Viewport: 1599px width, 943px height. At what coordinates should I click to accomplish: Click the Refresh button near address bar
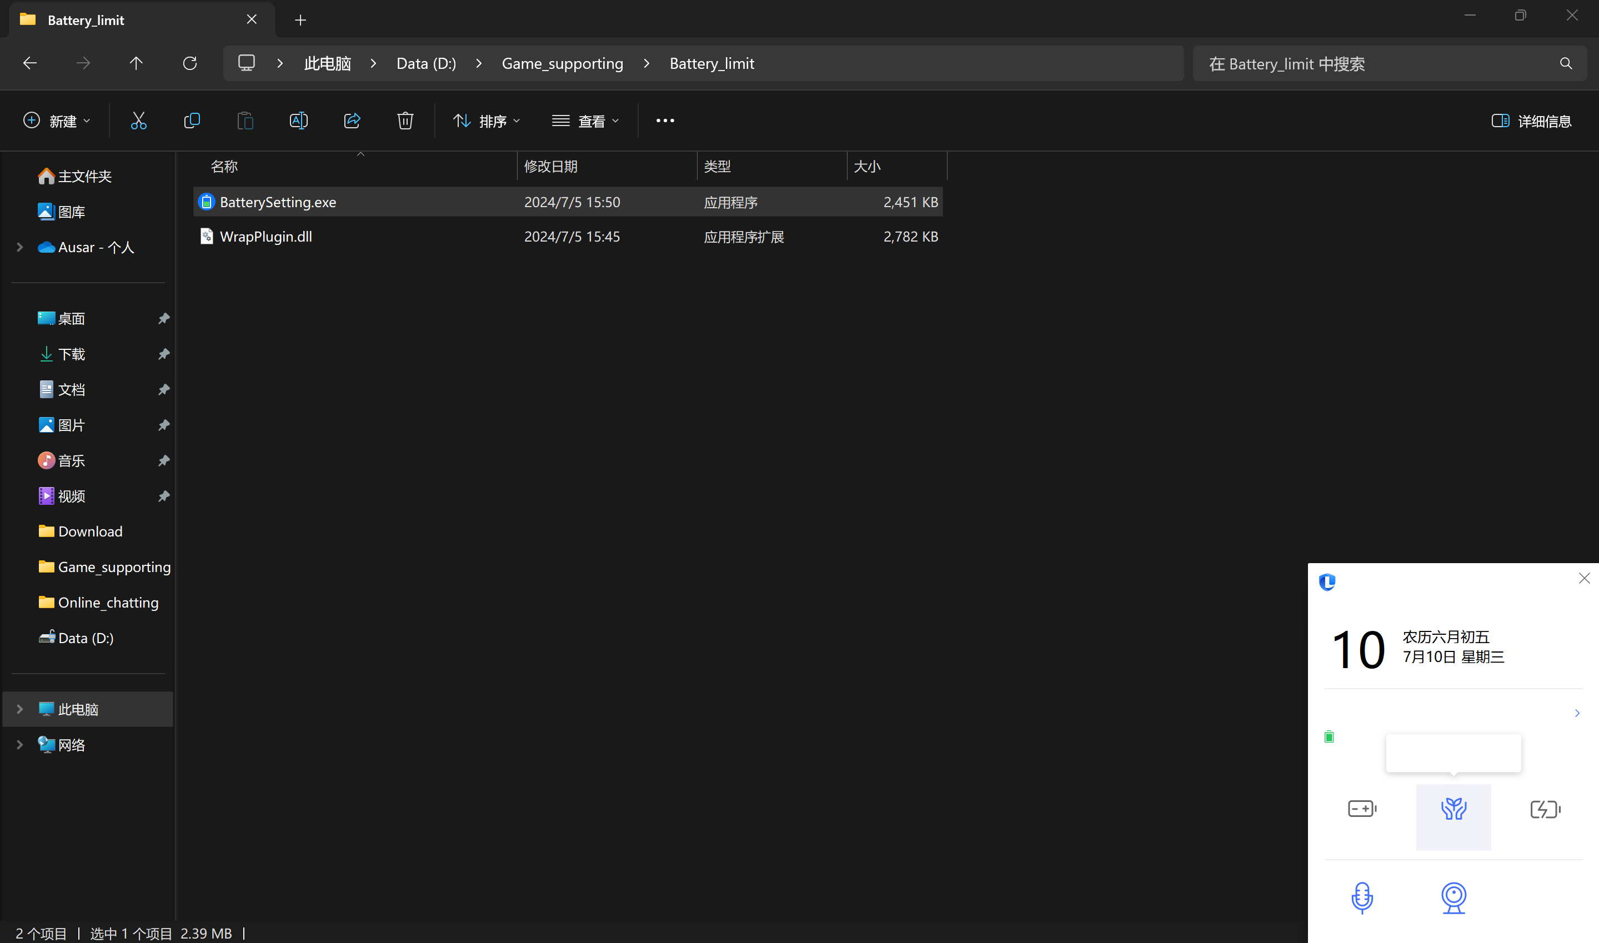click(189, 63)
